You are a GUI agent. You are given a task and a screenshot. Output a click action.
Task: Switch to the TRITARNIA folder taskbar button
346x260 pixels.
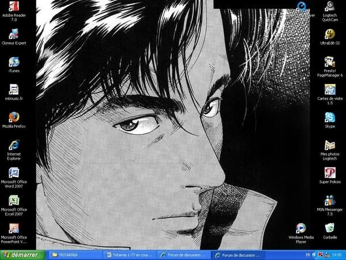click(x=76, y=255)
